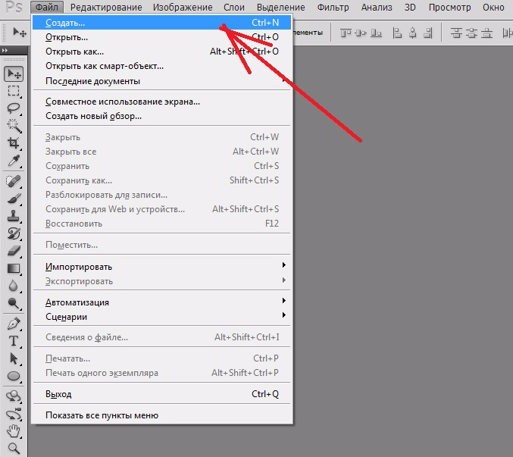The height and width of the screenshot is (457, 513).
Task: Expand the Автоматизация submenu
Action: 161,302
